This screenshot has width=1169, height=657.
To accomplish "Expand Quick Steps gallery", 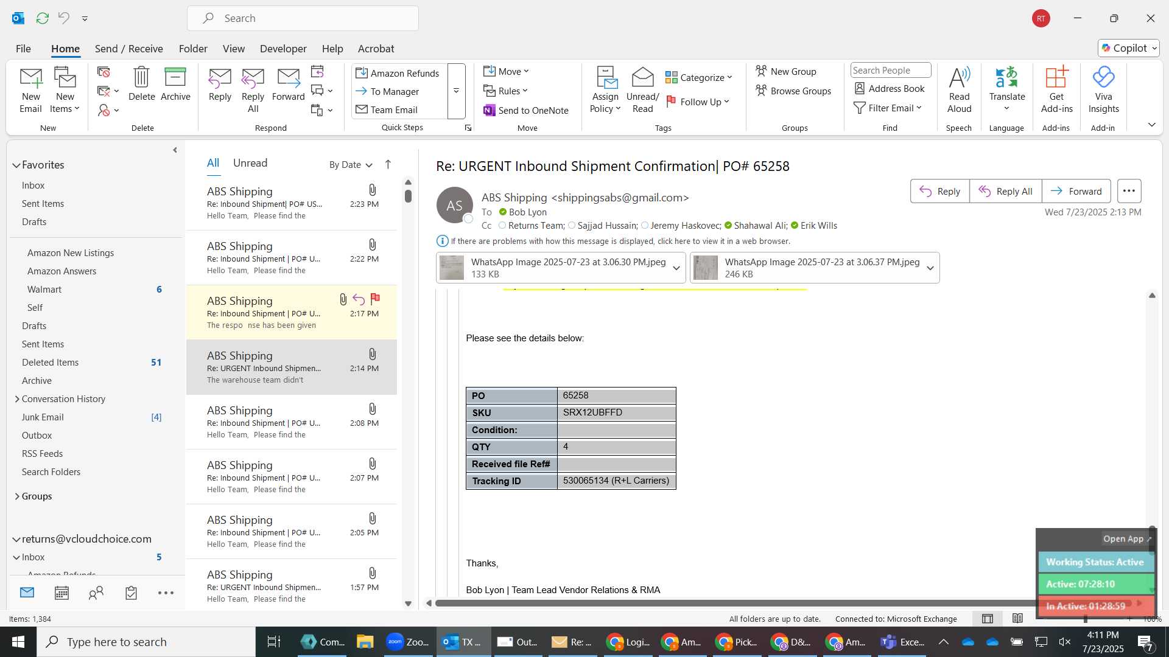I will (x=456, y=91).
